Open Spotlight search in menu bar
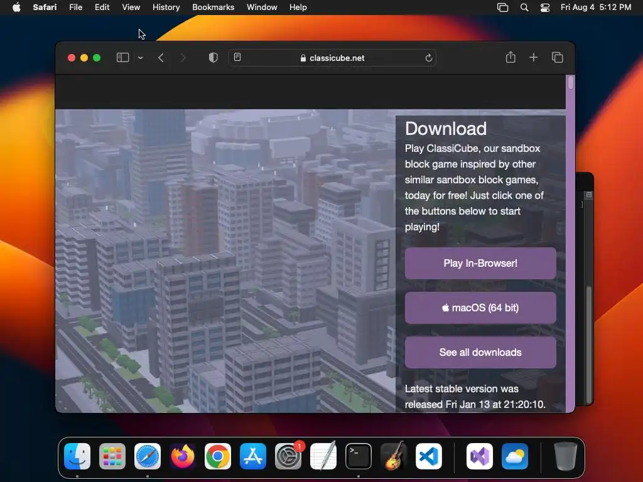The image size is (643, 482). [524, 8]
